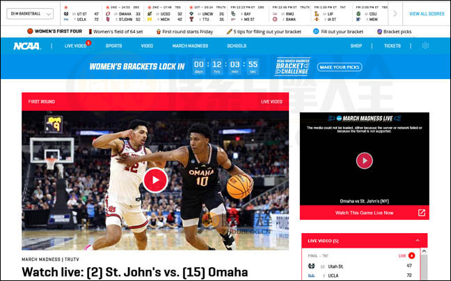Open the Fill out your bracket link
The height and width of the screenshot is (281, 451).
click(342, 31)
